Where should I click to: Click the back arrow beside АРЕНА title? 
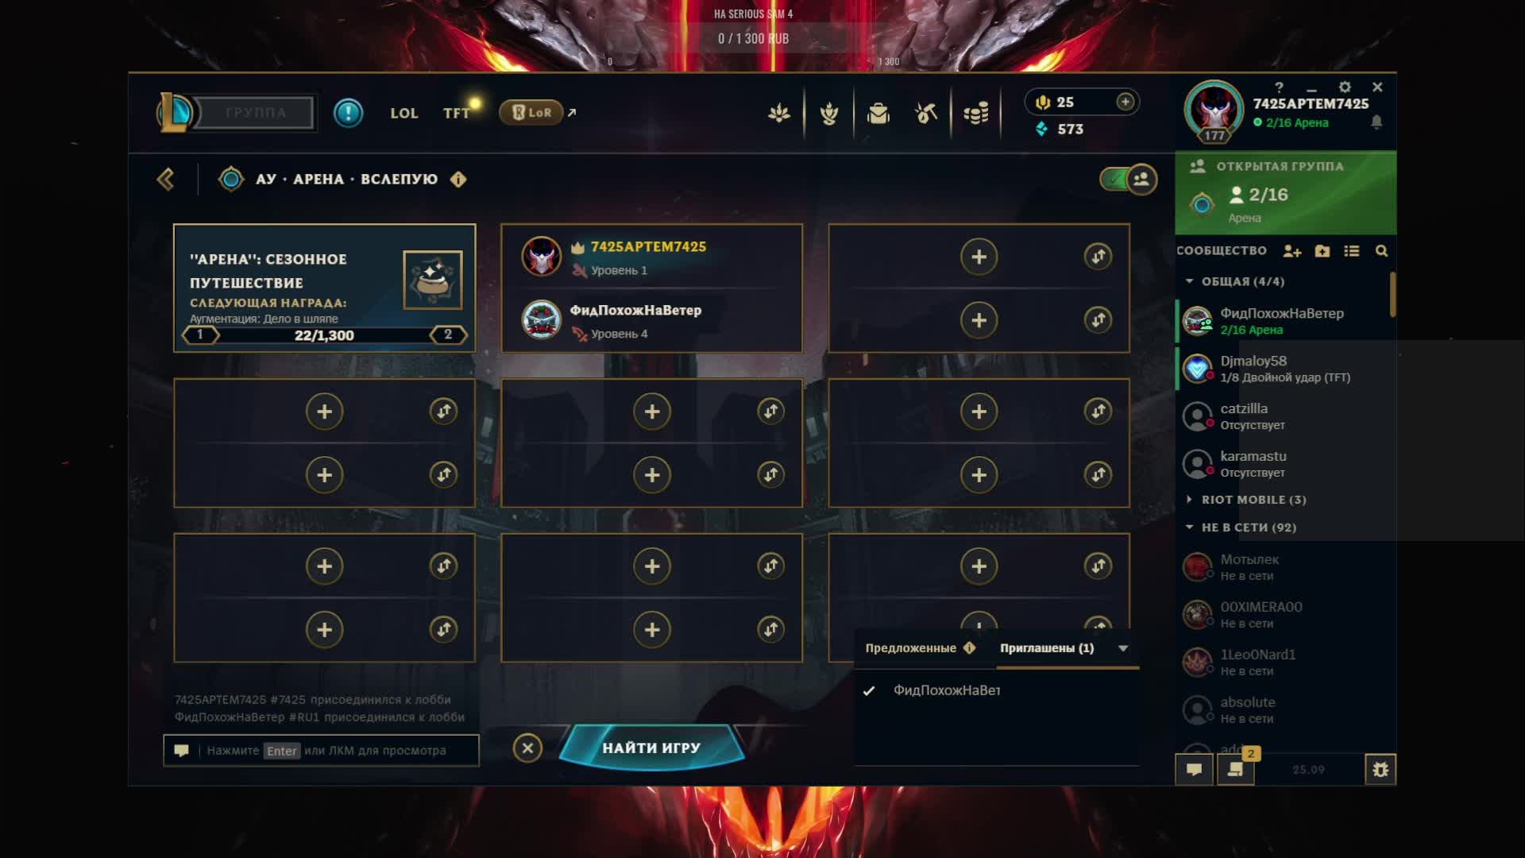click(165, 180)
